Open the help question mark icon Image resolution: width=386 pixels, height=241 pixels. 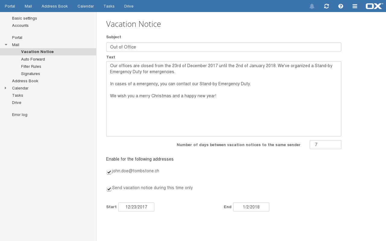pos(341,6)
